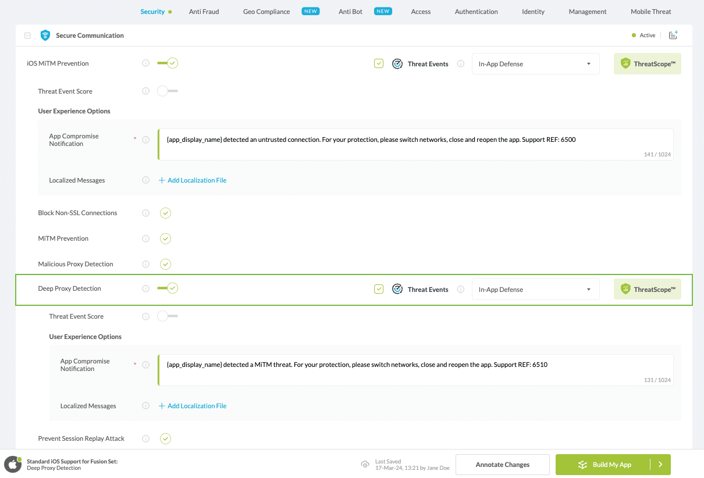Click the untrusted connection notification text field
The width and height of the screenshot is (704, 478).
click(x=415, y=144)
